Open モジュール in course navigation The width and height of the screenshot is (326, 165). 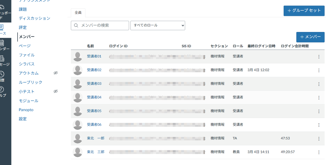[x=28, y=100]
